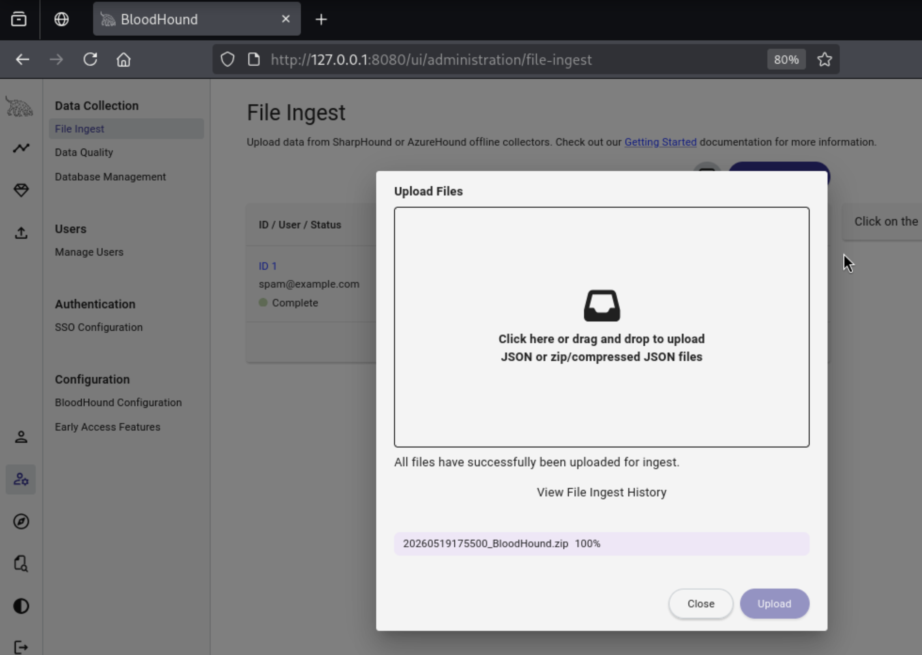Screen dimensions: 922x655
Task: Open Administration user-gear icon
Action: pyautogui.click(x=21, y=479)
